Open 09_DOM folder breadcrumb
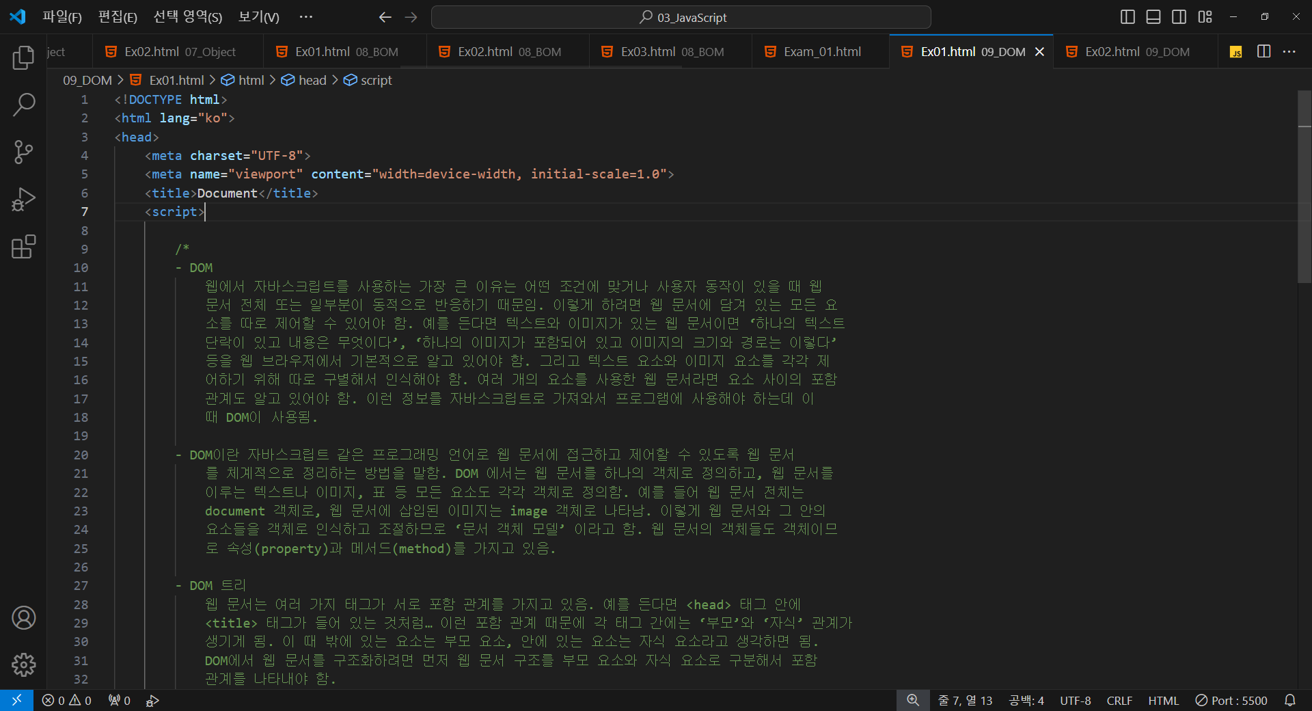Screen dimensions: 1312x711 tap(87, 80)
